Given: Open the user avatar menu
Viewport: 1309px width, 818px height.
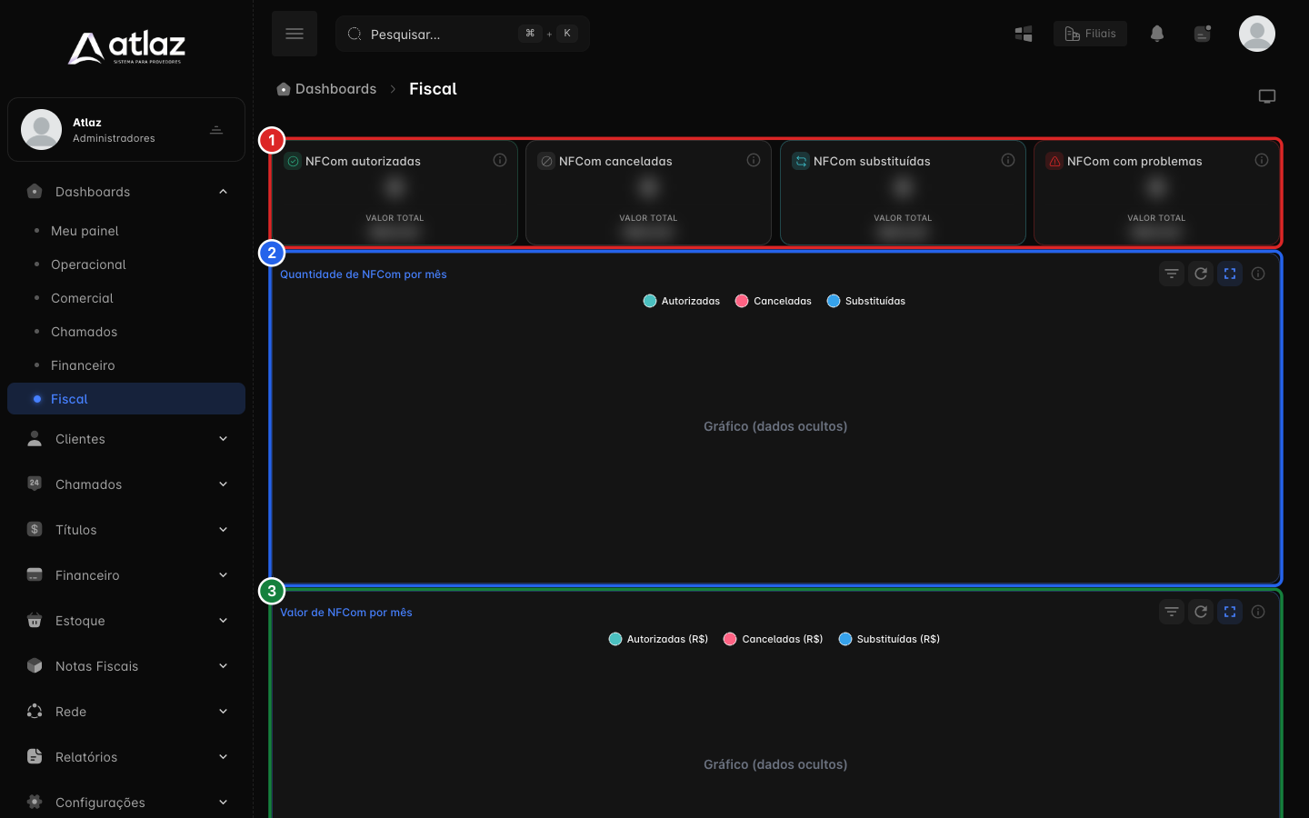Looking at the screenshot, I should [1257, 34].
